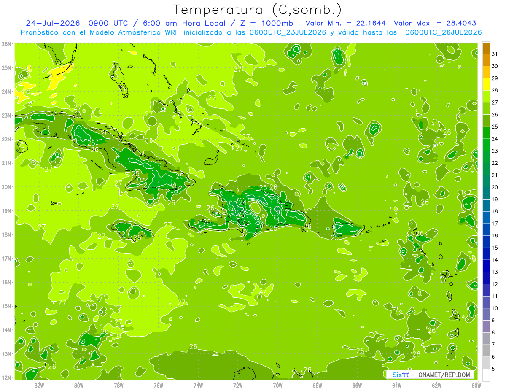
Task: Click the '60W' longitude axis label
Action: (x=476, y=385)
